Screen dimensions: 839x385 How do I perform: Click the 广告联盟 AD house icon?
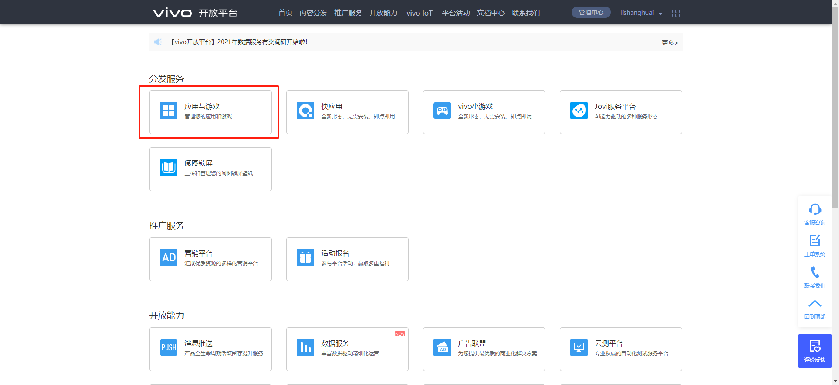click(x=442, y=347)
